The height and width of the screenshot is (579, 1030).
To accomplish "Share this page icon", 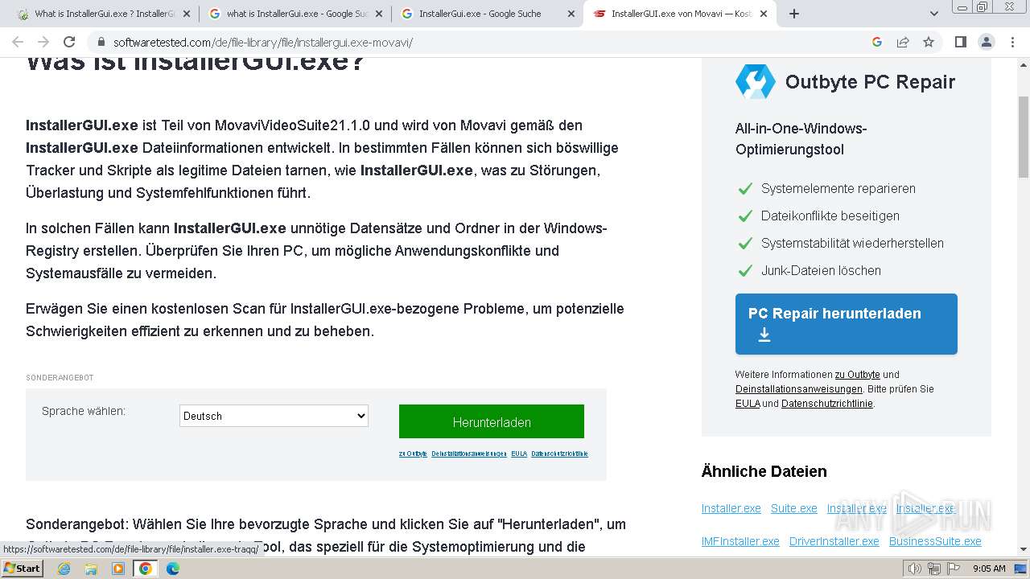I will [903, 42].
